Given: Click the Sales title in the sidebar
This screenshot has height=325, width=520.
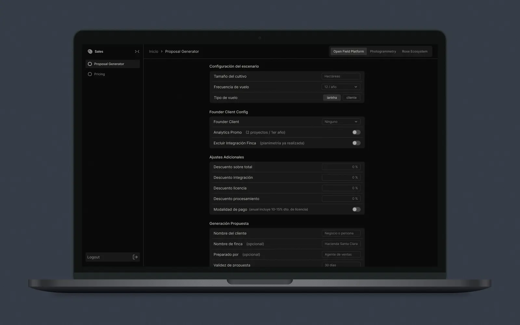Looking at the screenshot, I should pyautogui.click(x=99, y=51).
